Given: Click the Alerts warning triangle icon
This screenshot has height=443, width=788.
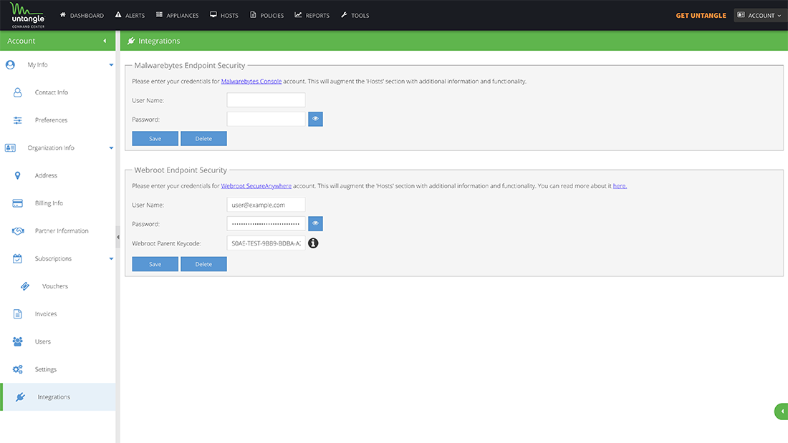Looking at the screenshot, I should [118, 15].
